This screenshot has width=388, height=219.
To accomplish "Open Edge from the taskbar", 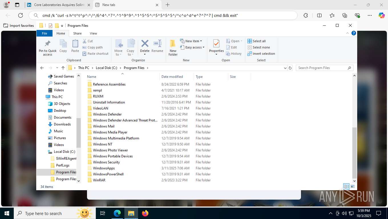I will coord(117,213).
